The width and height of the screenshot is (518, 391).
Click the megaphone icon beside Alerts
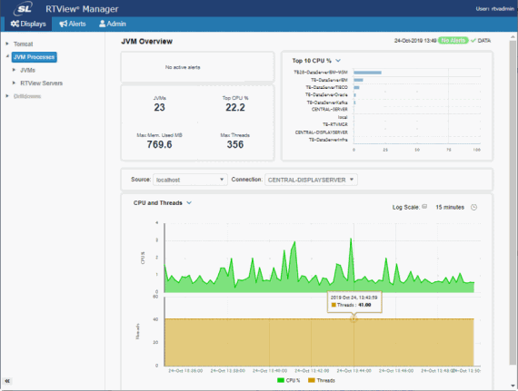pos(63,24)
